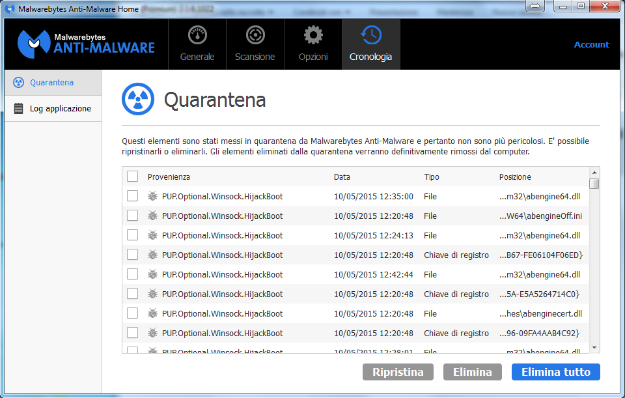Open the Account link
The image size is (625, 398).
592,45
